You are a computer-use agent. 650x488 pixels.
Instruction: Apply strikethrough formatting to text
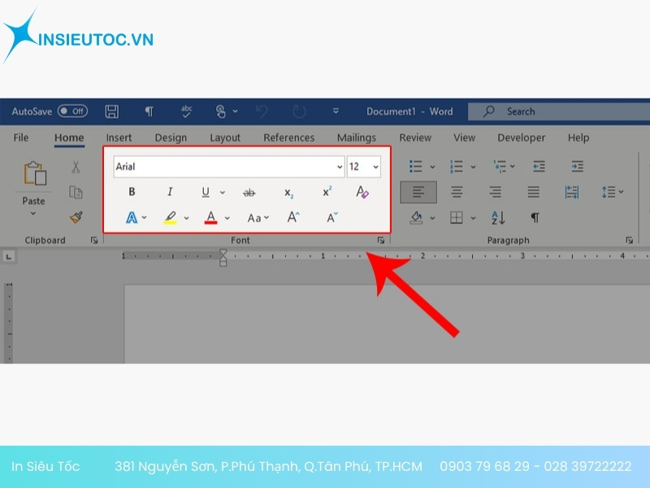(249, 192)
